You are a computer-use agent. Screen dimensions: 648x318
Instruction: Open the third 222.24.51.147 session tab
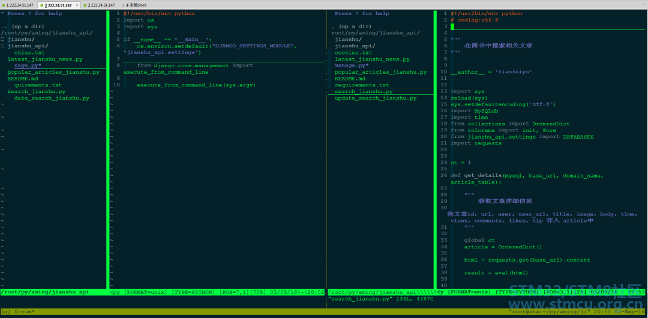[100, 5]
